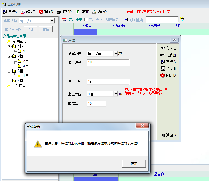Expand the 产品目录 tree node
This screenshot has width=209, height=181.
4,86
